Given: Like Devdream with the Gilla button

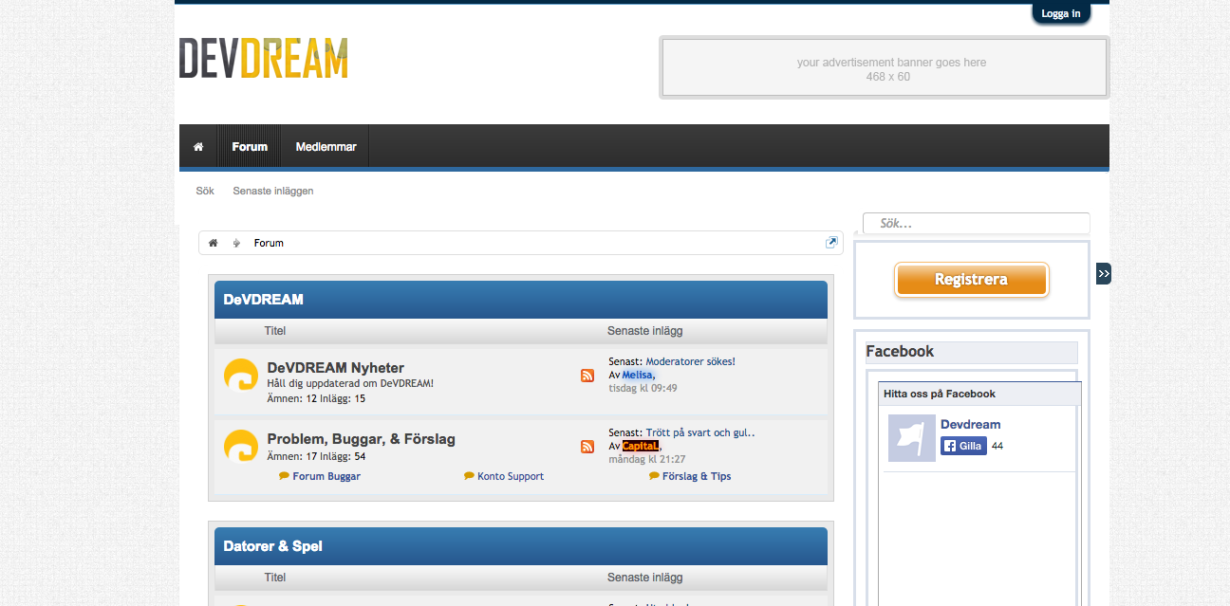Looking at the screenshot, I should click(963, 446).
